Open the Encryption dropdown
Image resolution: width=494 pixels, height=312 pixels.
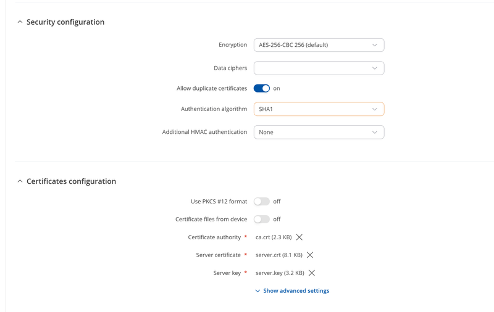click(x=319, y=45)
